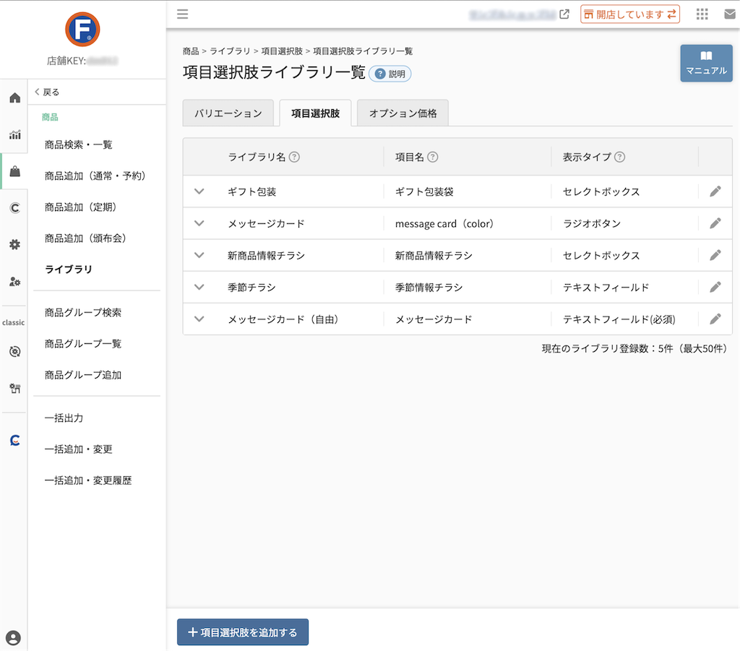Click the 戻る back link

point(47,92)
